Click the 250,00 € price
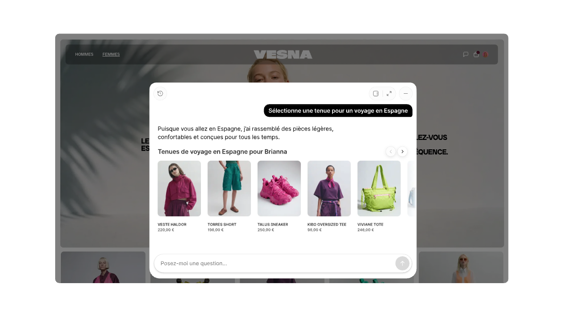The height and width of the screenshot is (318, 566). tap(266, 230)
